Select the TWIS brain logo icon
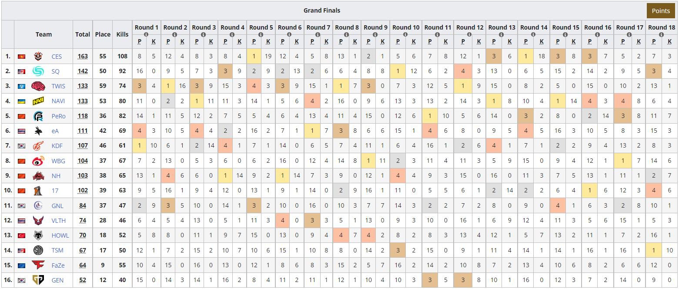The height and width of the screenshot is (289, 679). tap(38, 86)
